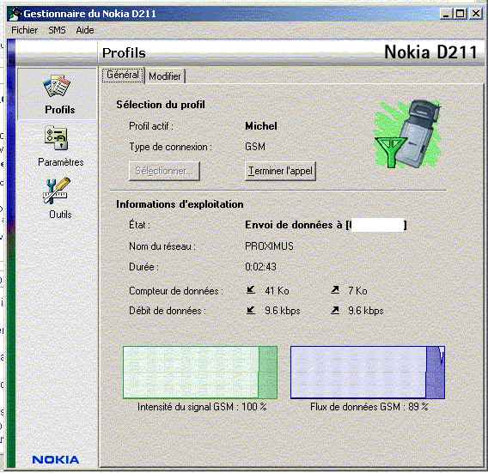Click the Sélectionner... button

click(164, 171)
